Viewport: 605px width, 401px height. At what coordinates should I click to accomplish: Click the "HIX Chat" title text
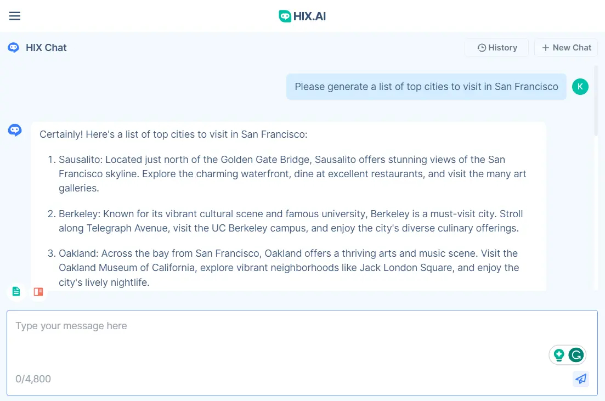[46, 48]
